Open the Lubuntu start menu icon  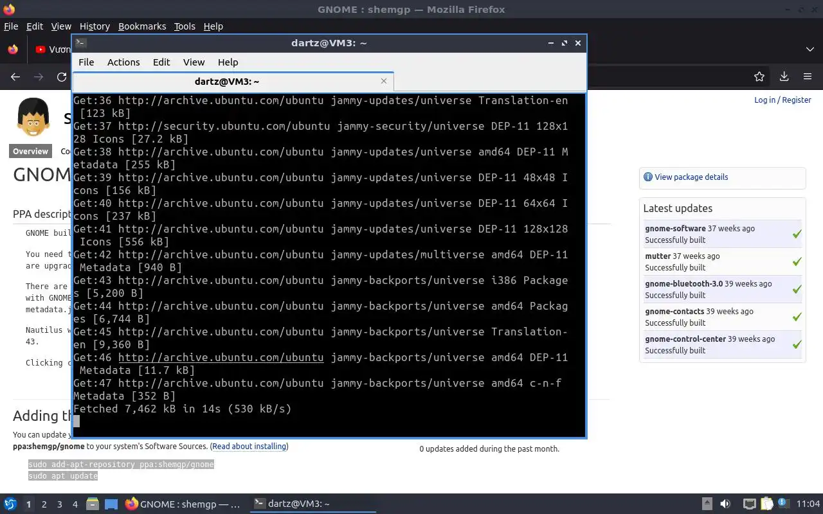[x=10, y=504]
